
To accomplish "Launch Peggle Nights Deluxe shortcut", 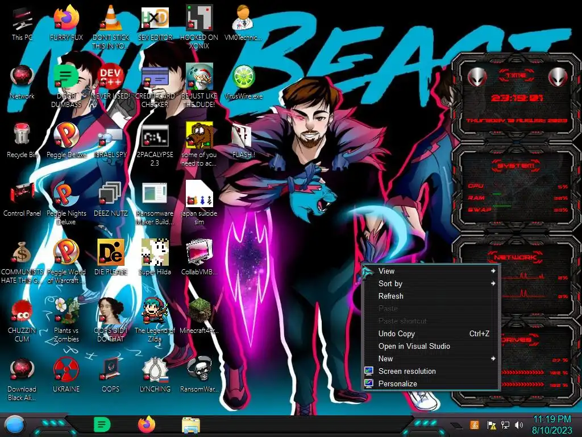I will [66, 203].
